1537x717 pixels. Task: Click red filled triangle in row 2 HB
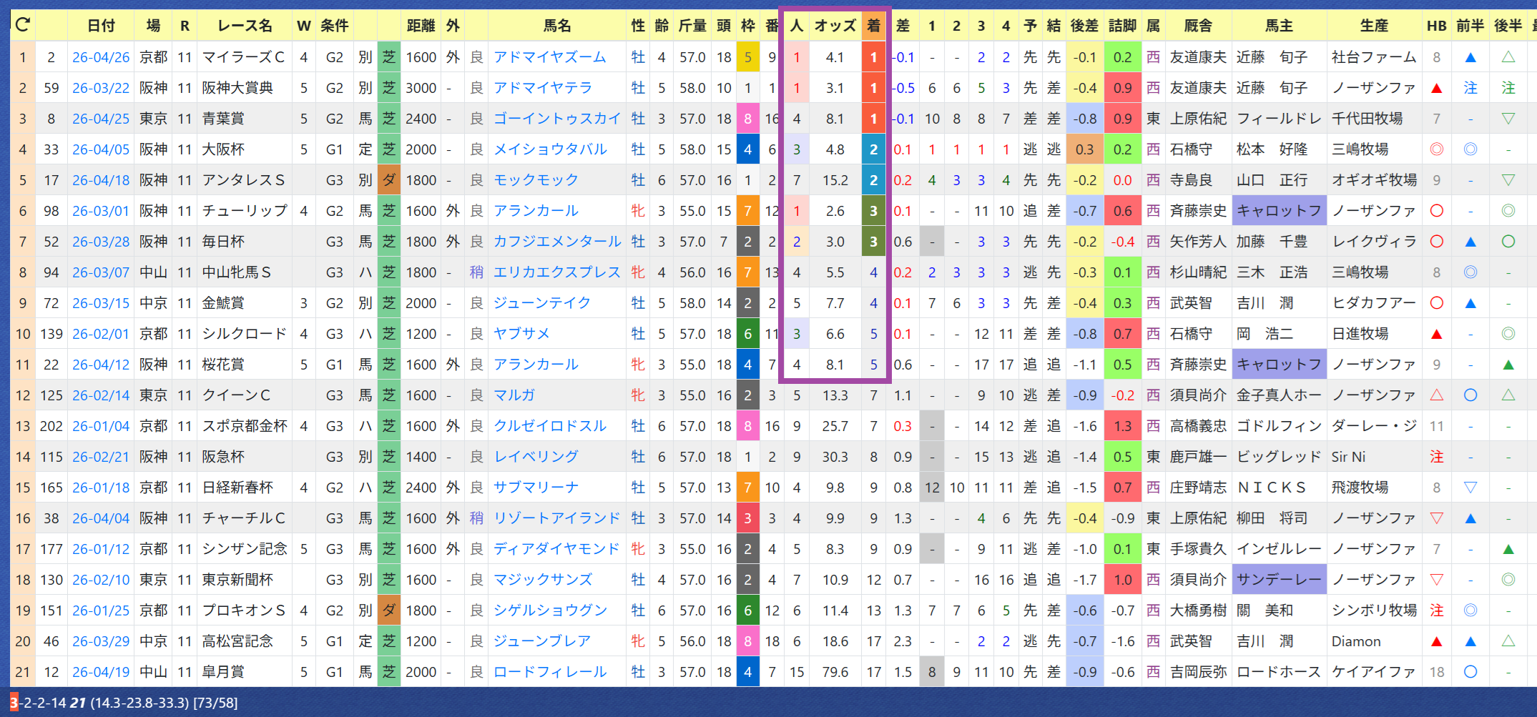point(1436,88)
